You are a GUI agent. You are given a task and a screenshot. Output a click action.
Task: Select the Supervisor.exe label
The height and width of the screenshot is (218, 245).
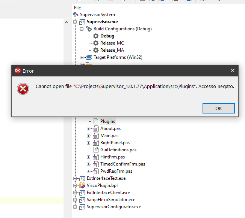102,22
